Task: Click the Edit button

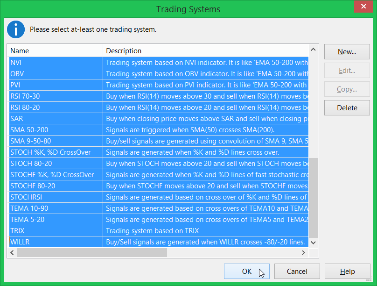Action: [x=347, y=70]
